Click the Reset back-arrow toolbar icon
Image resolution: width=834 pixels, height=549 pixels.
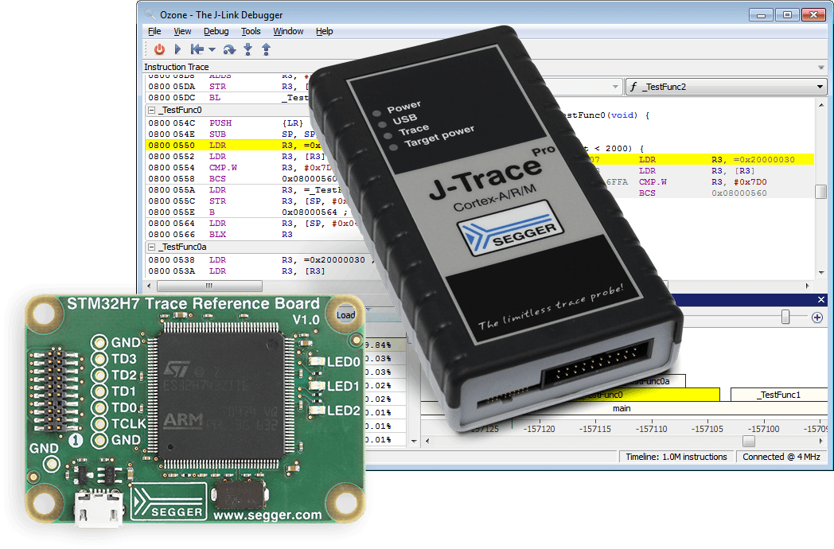[197, 49]
